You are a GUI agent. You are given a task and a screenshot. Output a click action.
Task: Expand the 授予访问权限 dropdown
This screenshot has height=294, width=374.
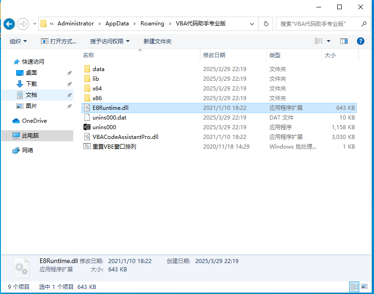click(110, 41)
